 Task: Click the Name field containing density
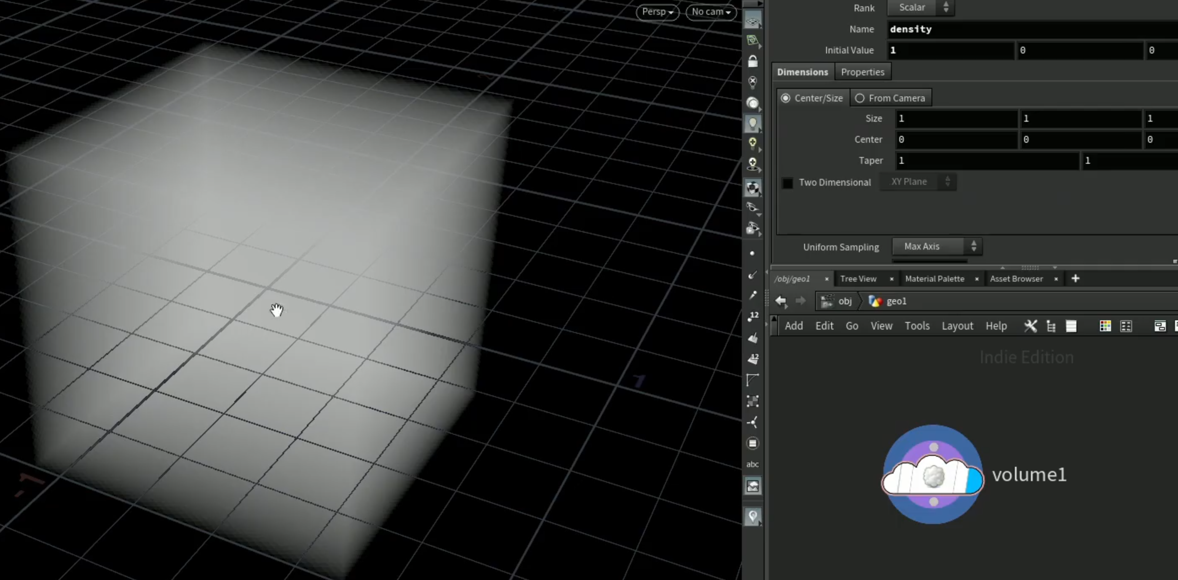click(x=1032, y=29)
